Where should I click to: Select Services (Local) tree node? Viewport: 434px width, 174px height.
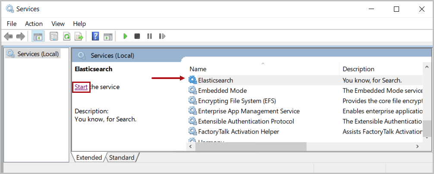click(x=33, y=54)
